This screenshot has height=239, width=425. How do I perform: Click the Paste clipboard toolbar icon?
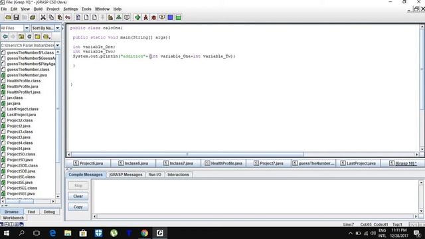(60, 17)
